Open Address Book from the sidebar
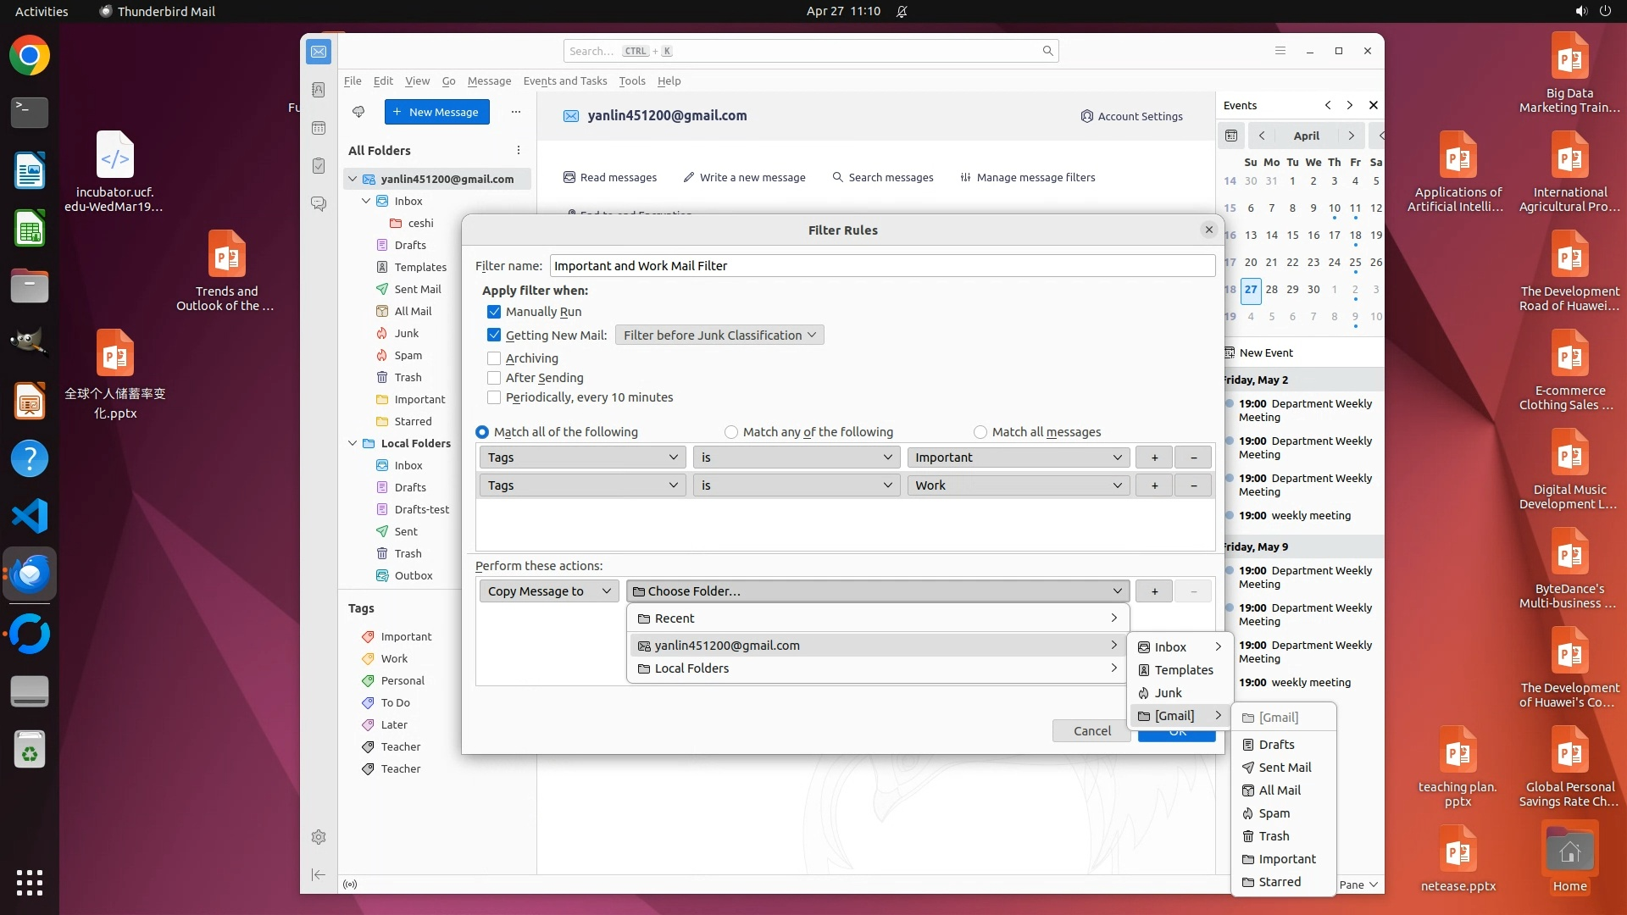Viewport: 1627px width, 915px height. pos(319,90)
